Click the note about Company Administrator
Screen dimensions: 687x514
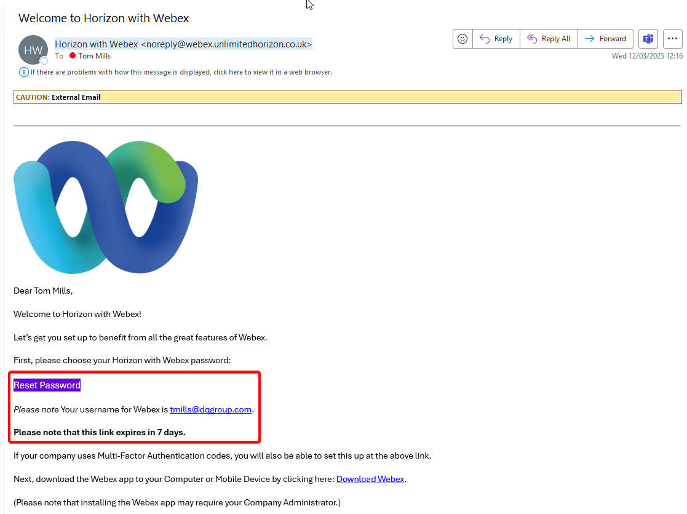coord(177,502)
